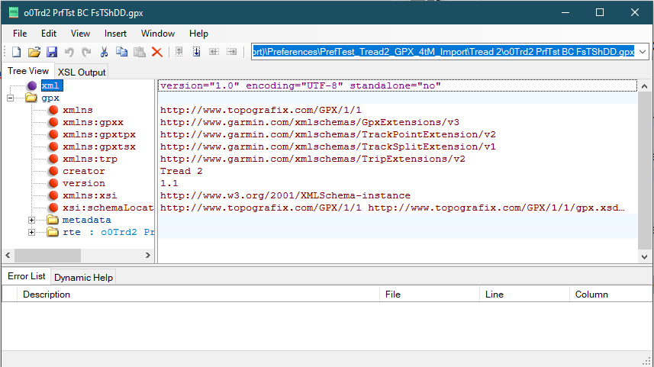Click the Column column header
The height and width of the screenshot is (367, 654).
click(x=611, y=294)
